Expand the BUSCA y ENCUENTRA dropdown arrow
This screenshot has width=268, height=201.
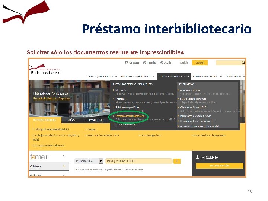(x=116, y=76)
